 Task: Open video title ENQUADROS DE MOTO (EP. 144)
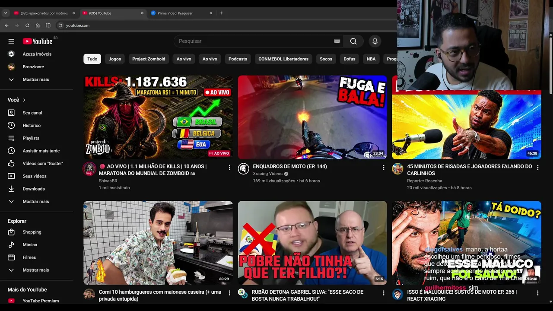coord(290,166)
